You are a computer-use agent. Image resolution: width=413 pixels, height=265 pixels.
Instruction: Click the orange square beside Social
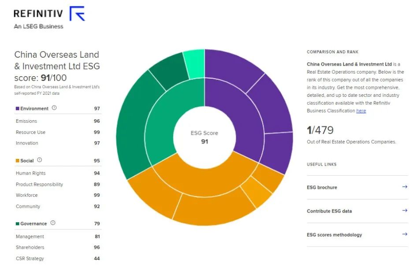18,161
